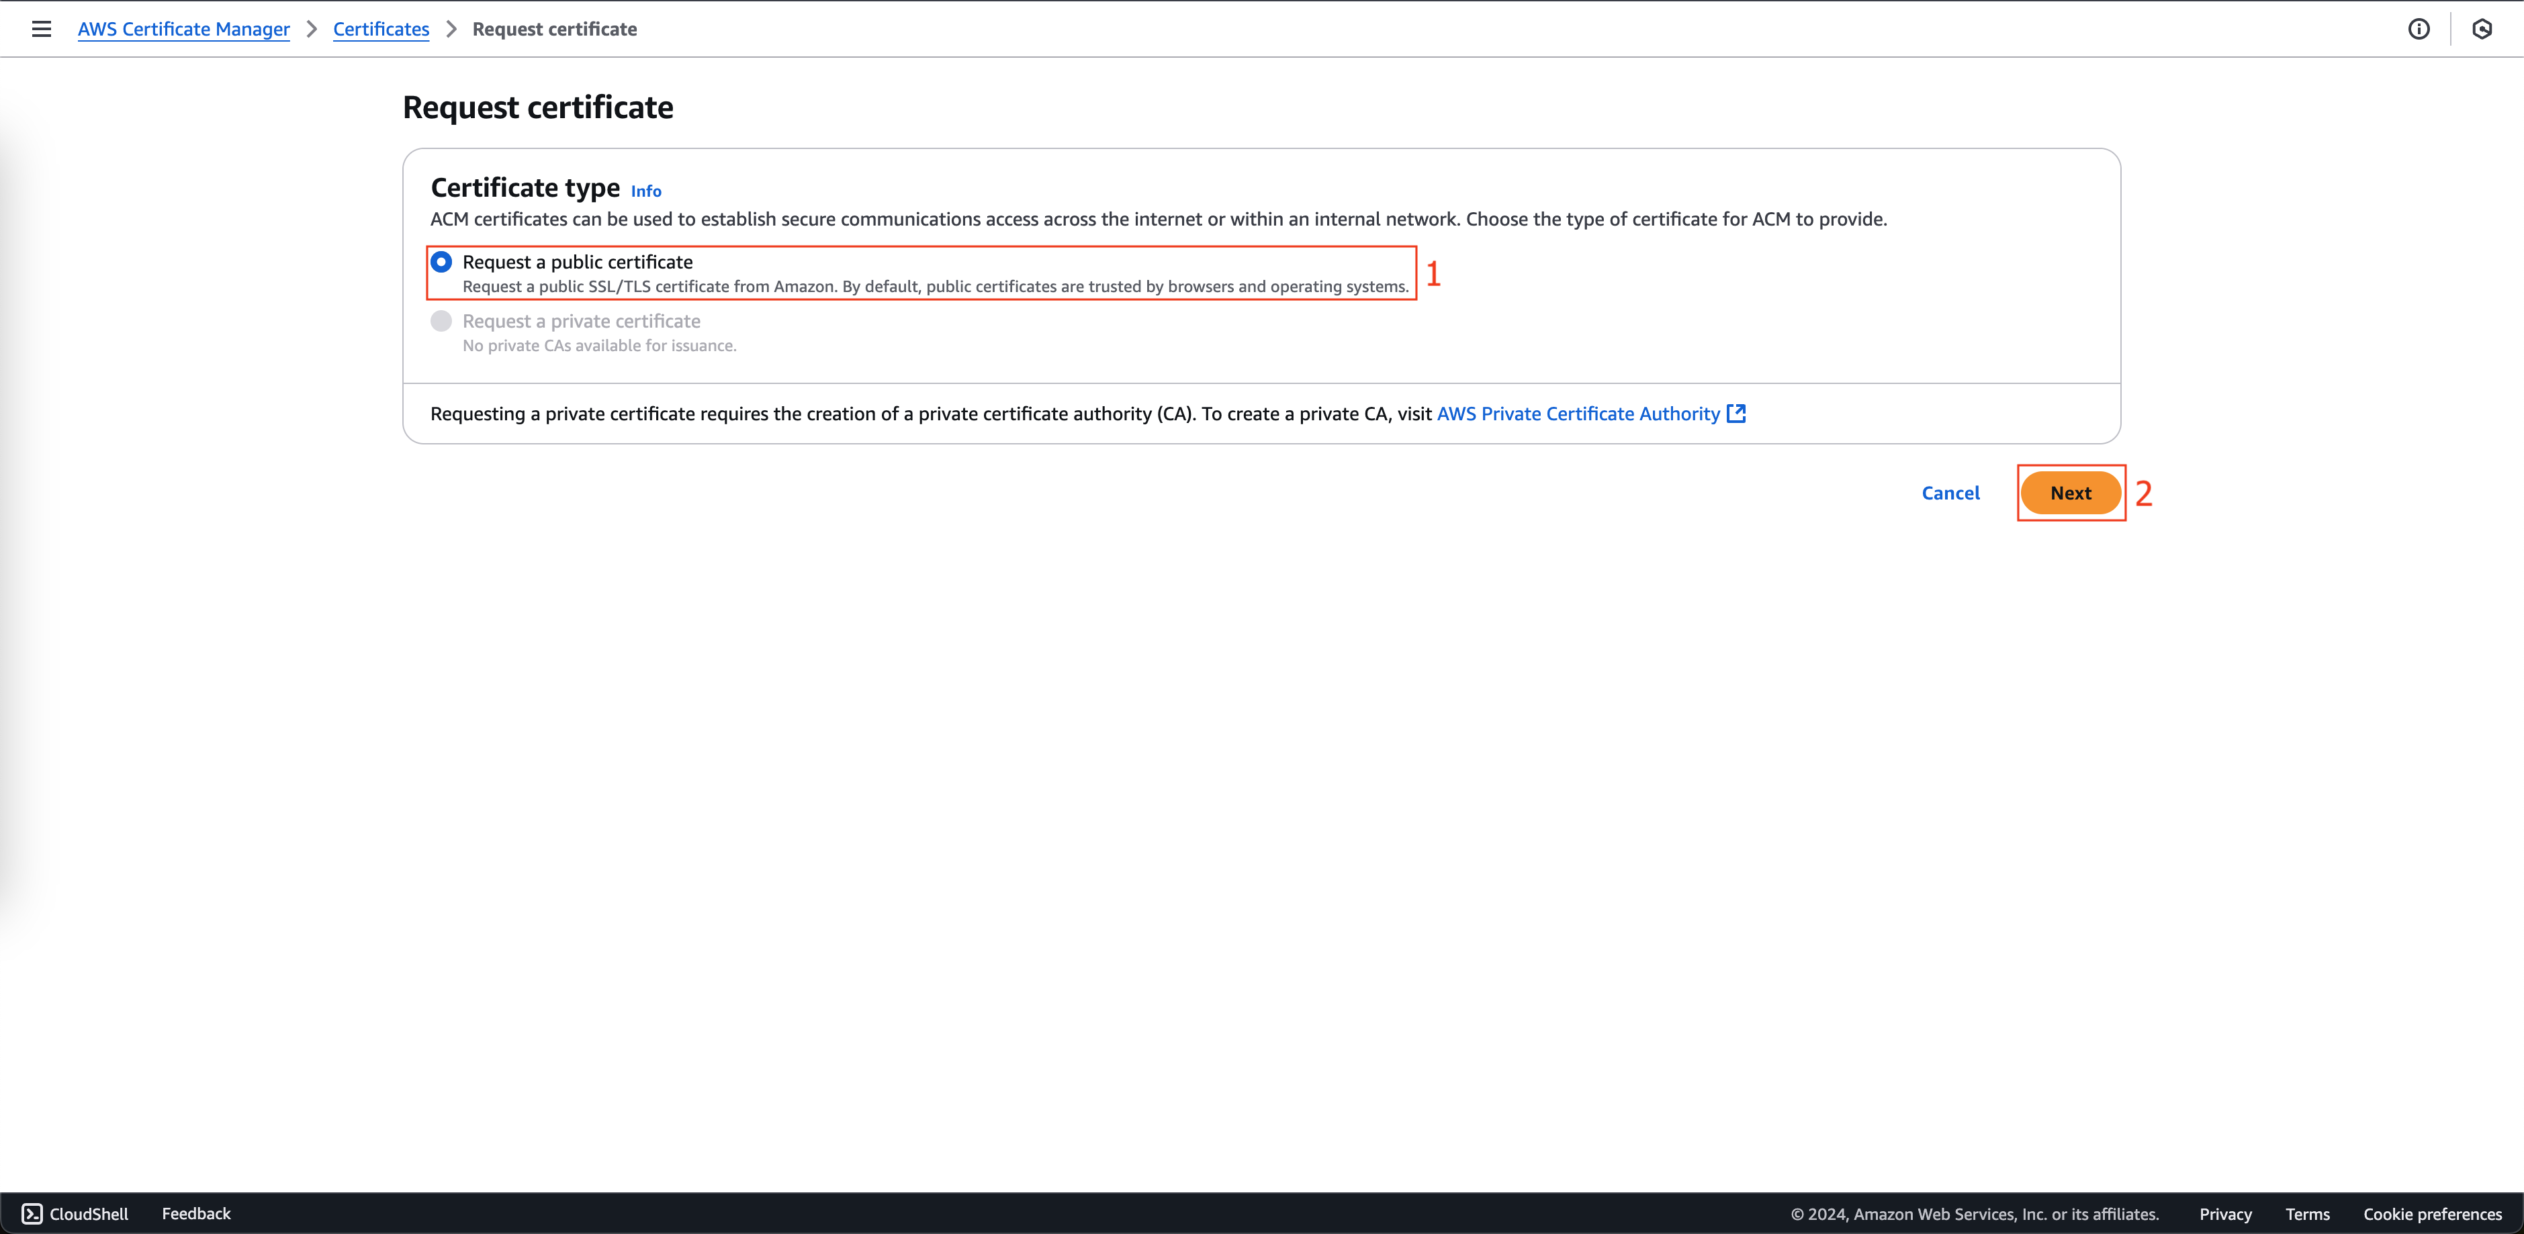This screenshot has width=2524, height=1234.
Task: Open the external link icon beside AWS Private Certificate Authority
Action: tap(1736, 414)
